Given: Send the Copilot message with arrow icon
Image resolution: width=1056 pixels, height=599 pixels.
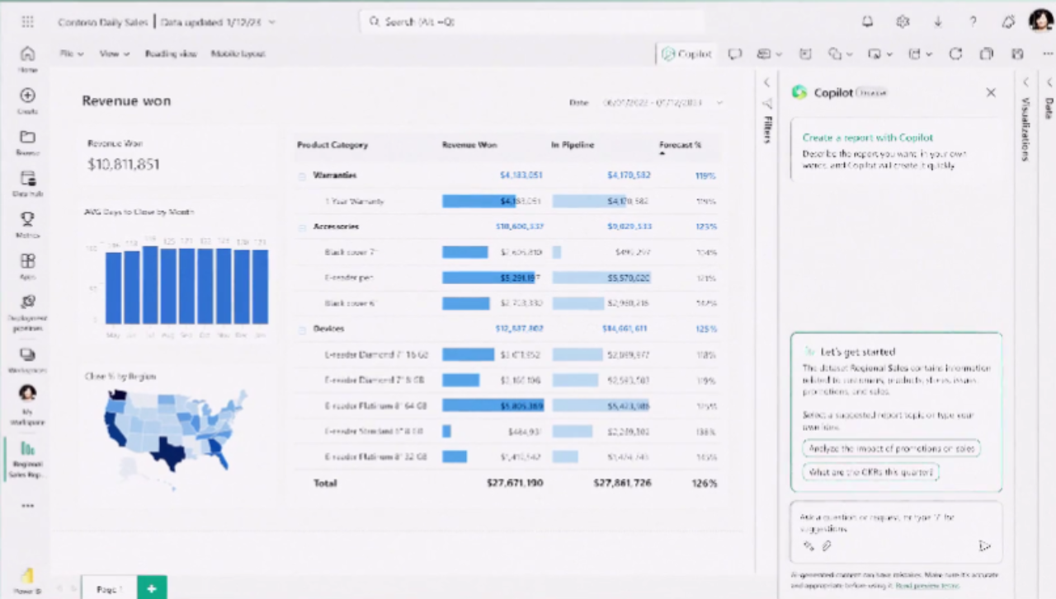Looking at the screenshot, I should pyautogui.click(x=984, y=545).
